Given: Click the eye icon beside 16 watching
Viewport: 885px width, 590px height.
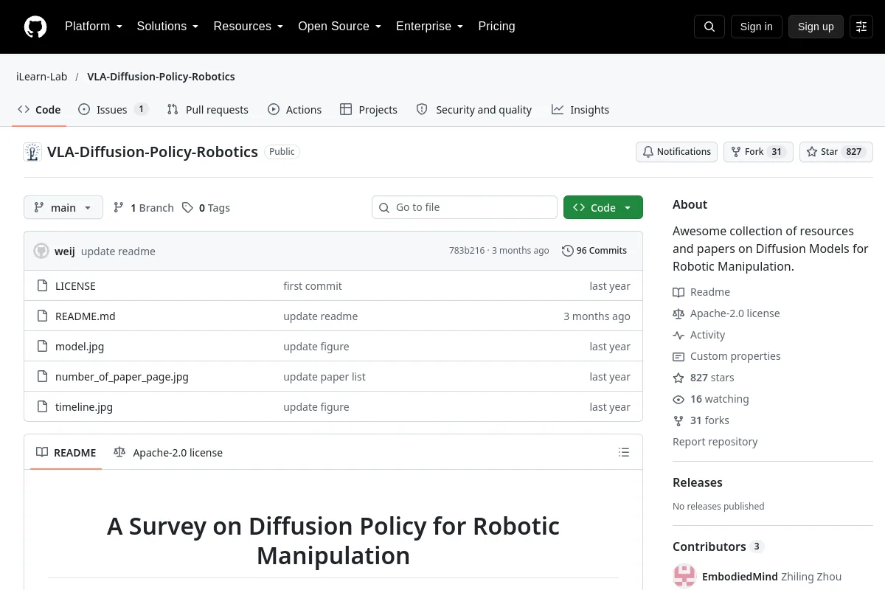Looking at the screenshot, I should click(x=678, y=399).
